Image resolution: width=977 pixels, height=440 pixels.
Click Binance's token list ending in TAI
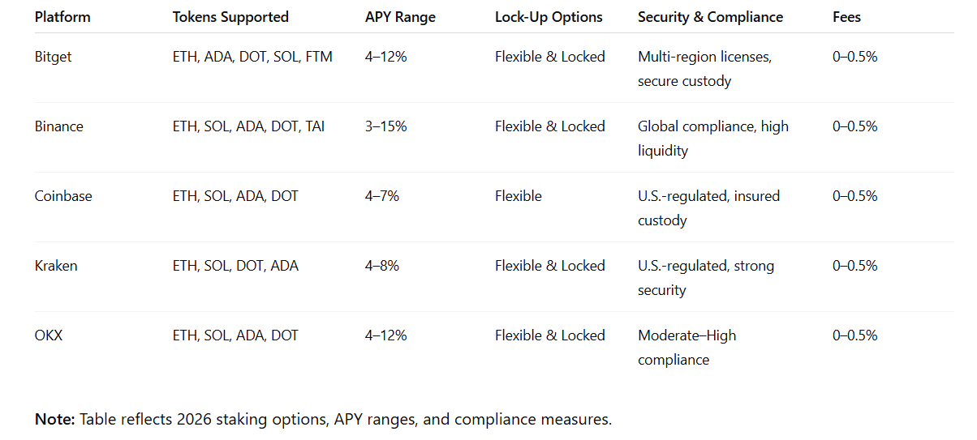pyautogui.click(x=248, y=126)
